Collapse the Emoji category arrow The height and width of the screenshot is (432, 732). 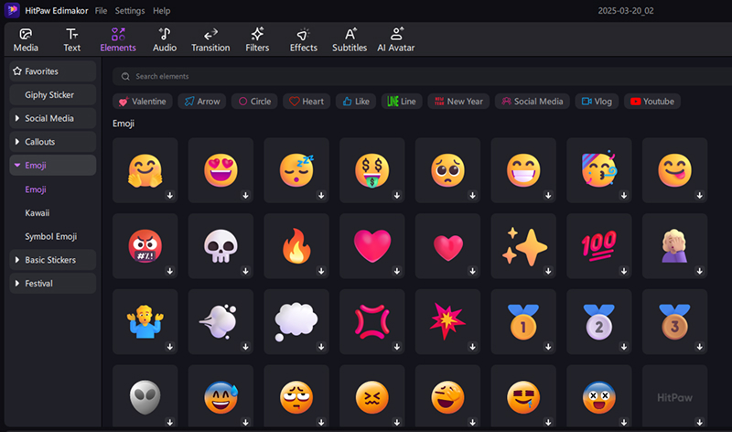(17, 166)
